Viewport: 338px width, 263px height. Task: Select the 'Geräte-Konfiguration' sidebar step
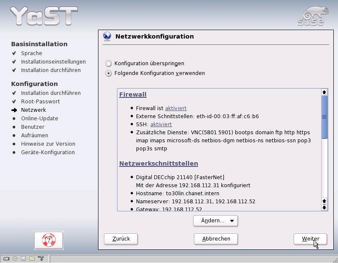(48, 152)
